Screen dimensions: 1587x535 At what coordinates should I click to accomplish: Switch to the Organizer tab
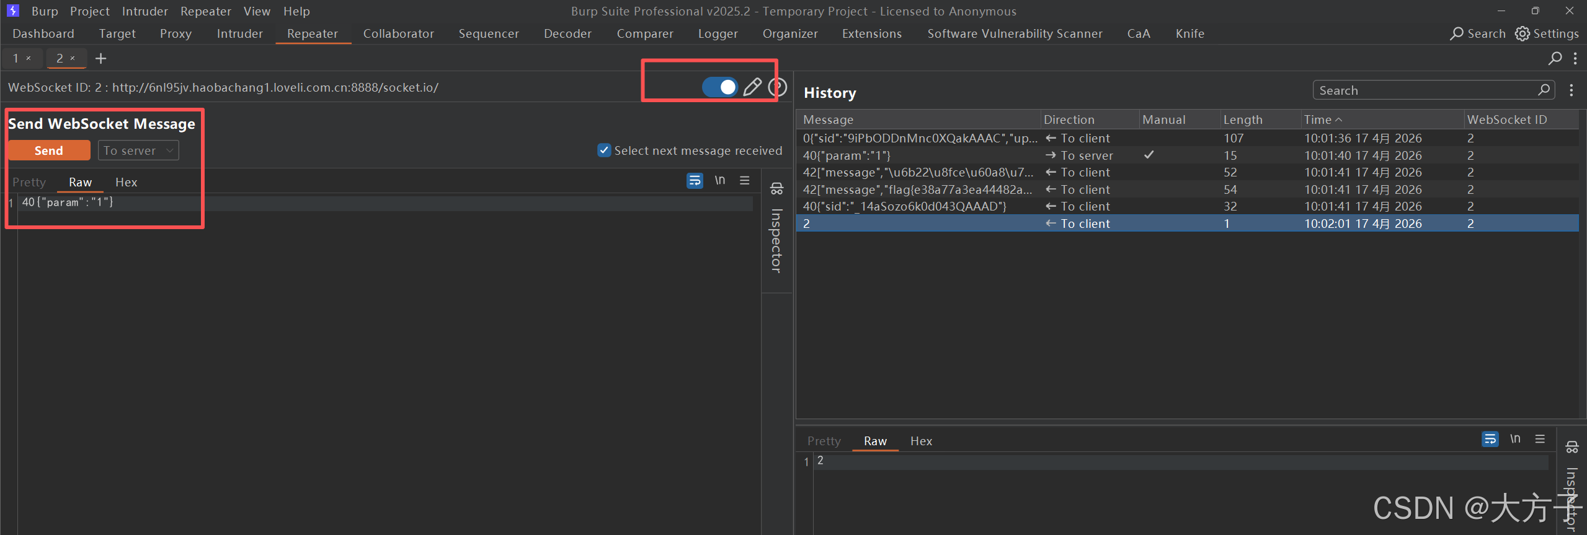click(x=790, y=33)
